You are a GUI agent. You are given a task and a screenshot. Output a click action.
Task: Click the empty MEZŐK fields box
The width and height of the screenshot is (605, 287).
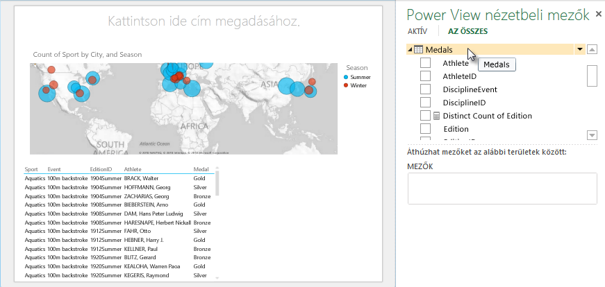pyautogui.click(x=502, y=189)
